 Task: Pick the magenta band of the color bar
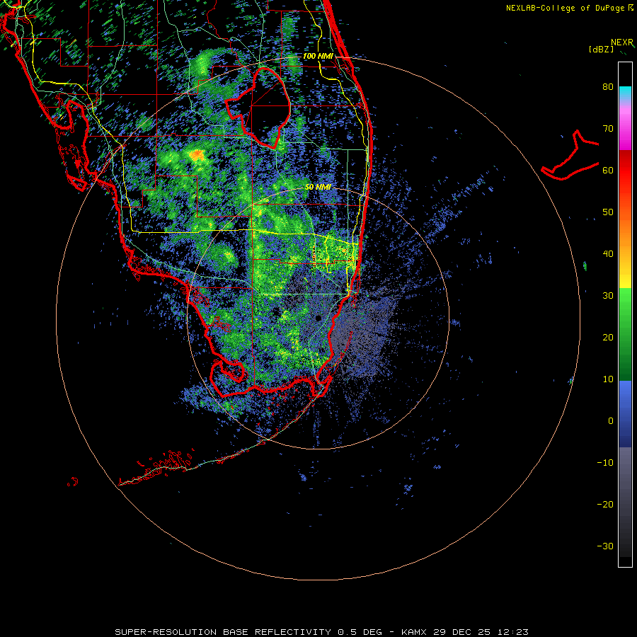625,130
